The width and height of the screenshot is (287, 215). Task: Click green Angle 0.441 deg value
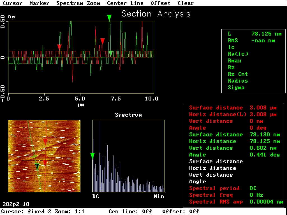pos(265,155)
